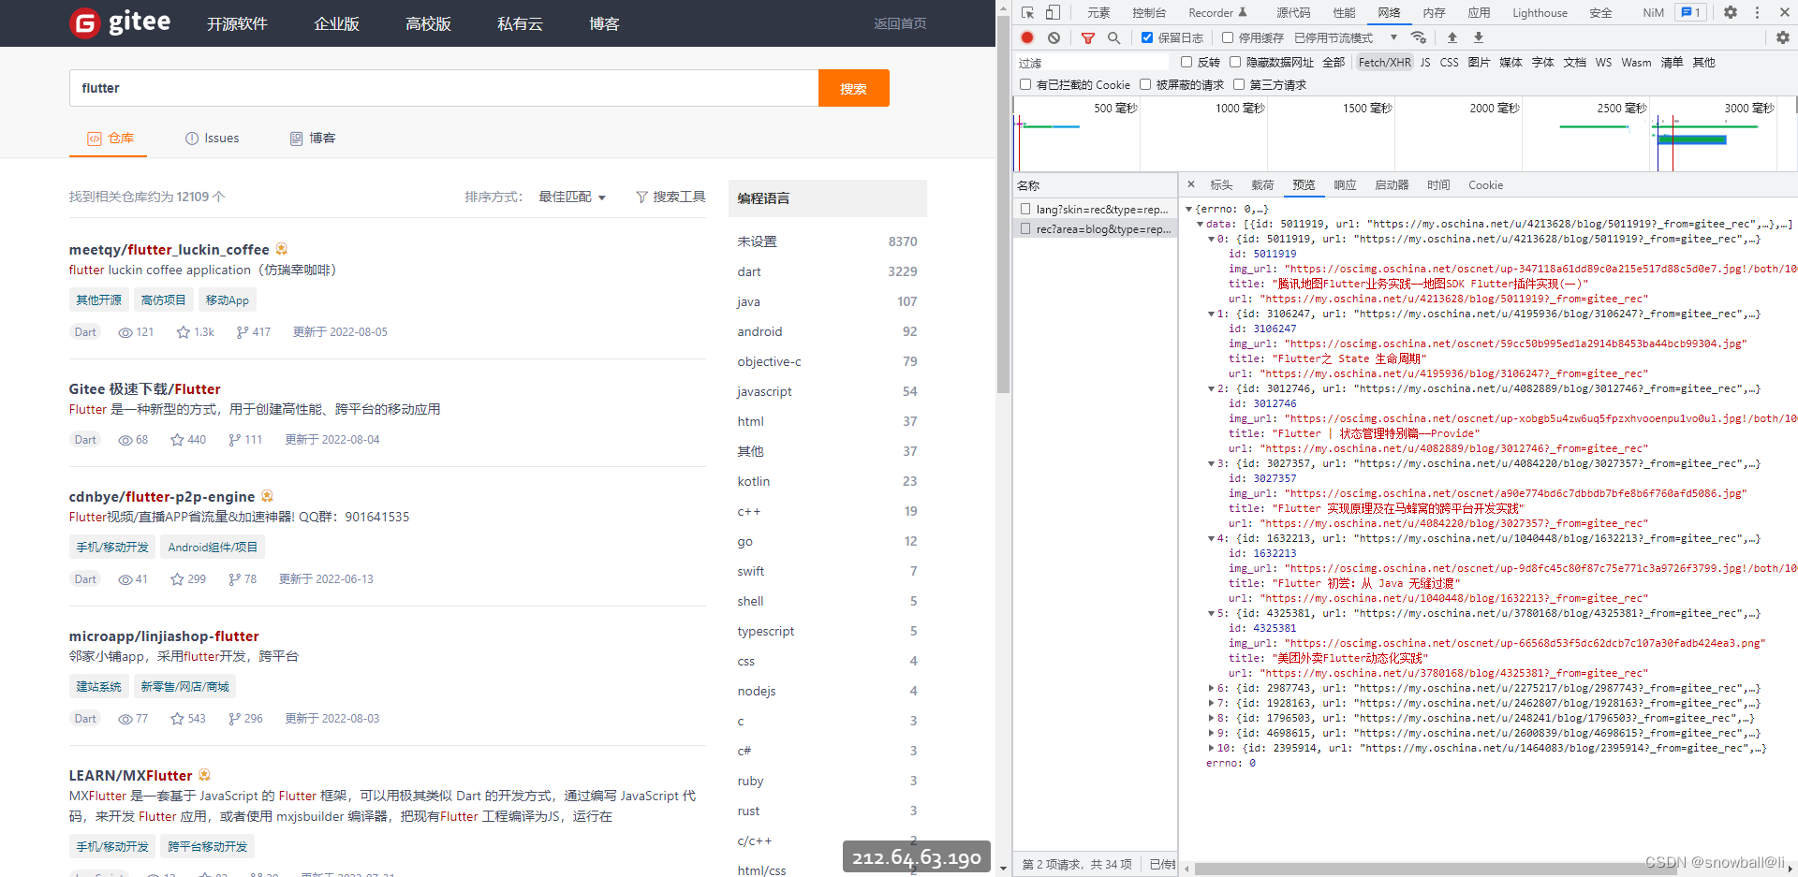Clear the network log with the block icon
The width and height of the screenshot is (1798, 877).
tap(1054, 37)
